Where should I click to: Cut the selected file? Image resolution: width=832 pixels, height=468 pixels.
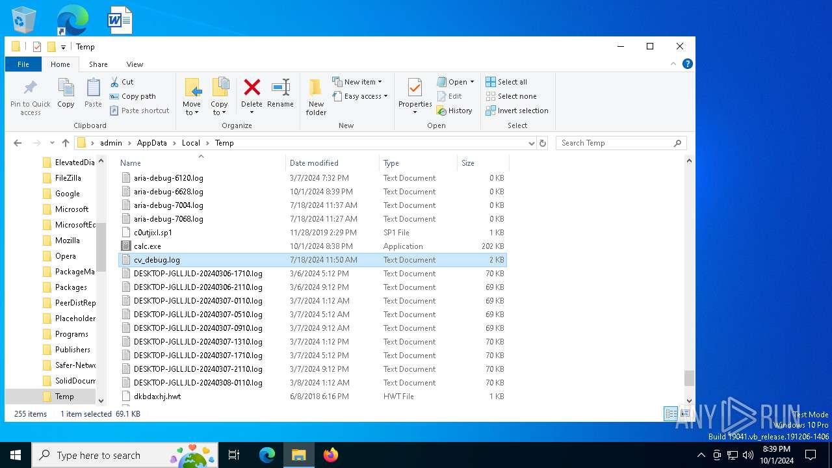click(x=122, y=82)
